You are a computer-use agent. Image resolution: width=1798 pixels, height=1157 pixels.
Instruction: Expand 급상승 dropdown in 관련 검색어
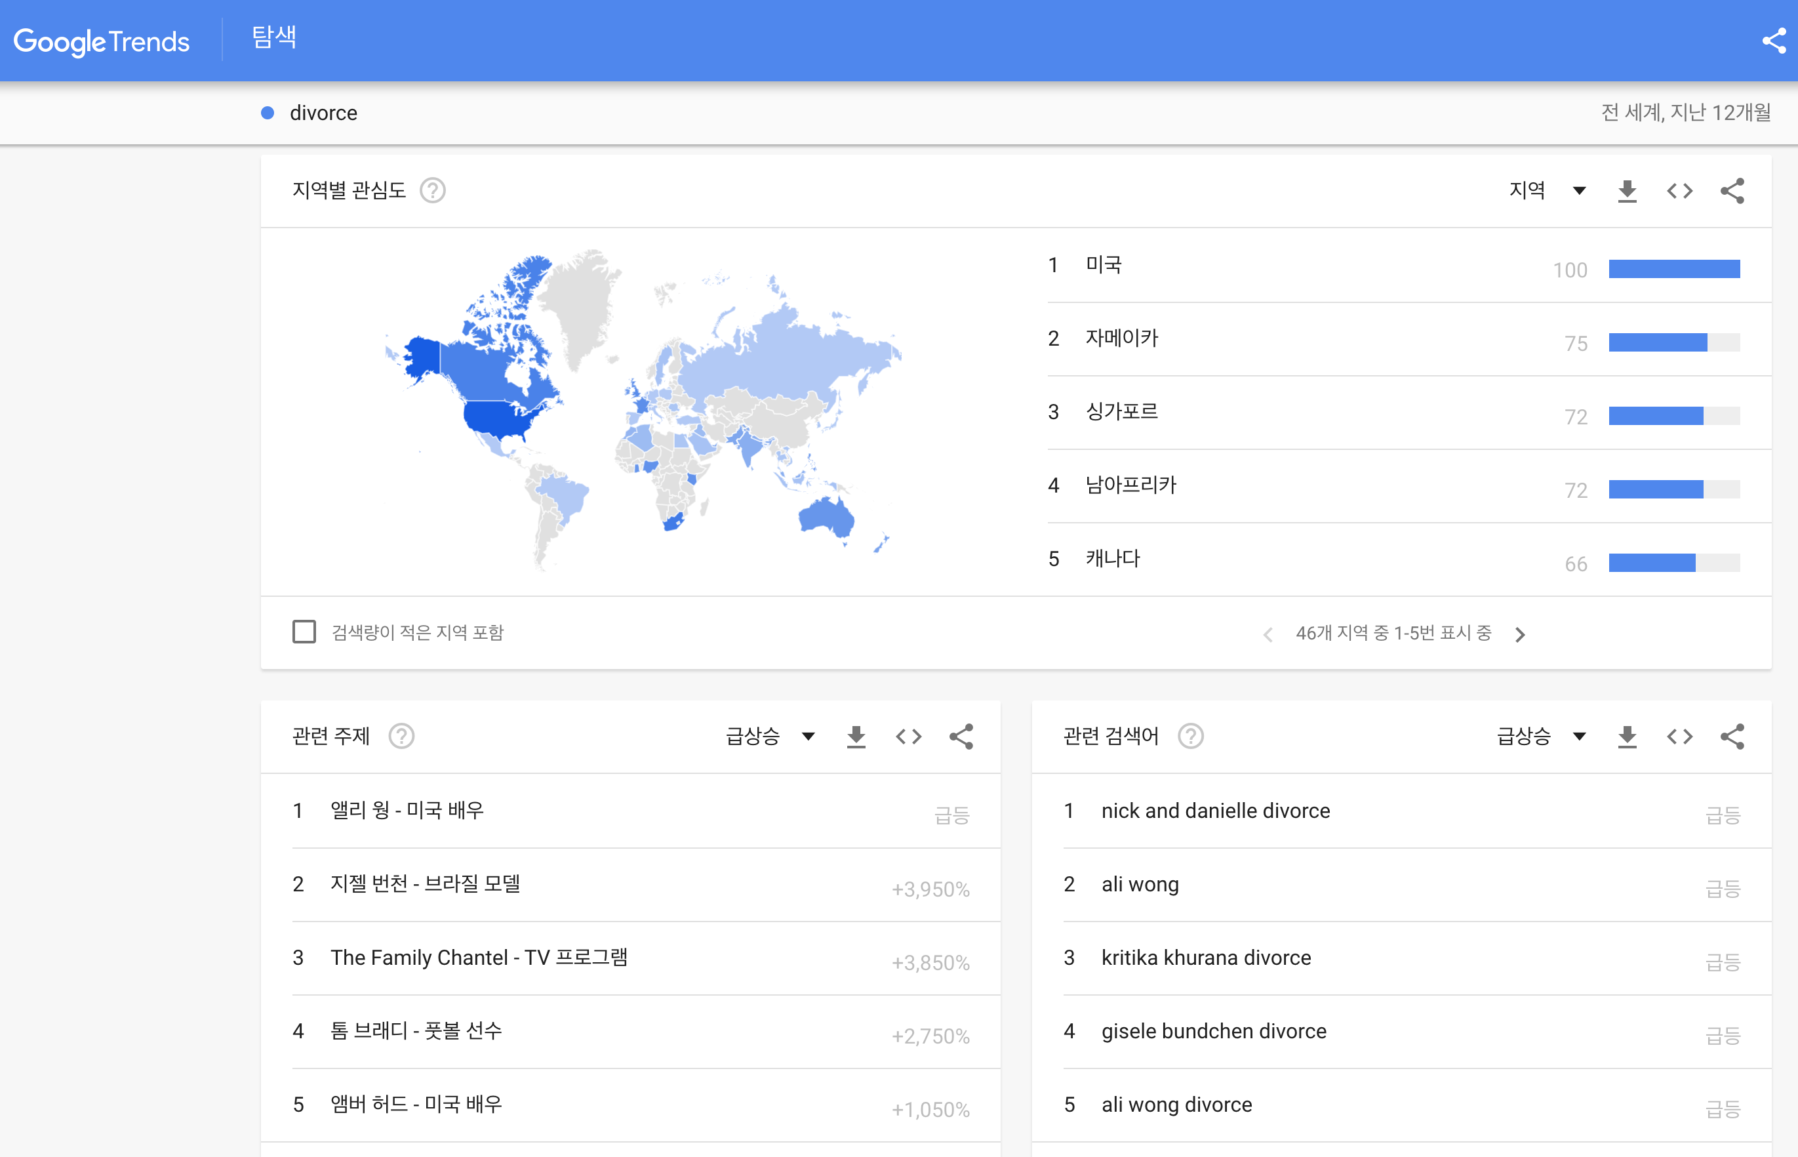(x=1541, y=737)
